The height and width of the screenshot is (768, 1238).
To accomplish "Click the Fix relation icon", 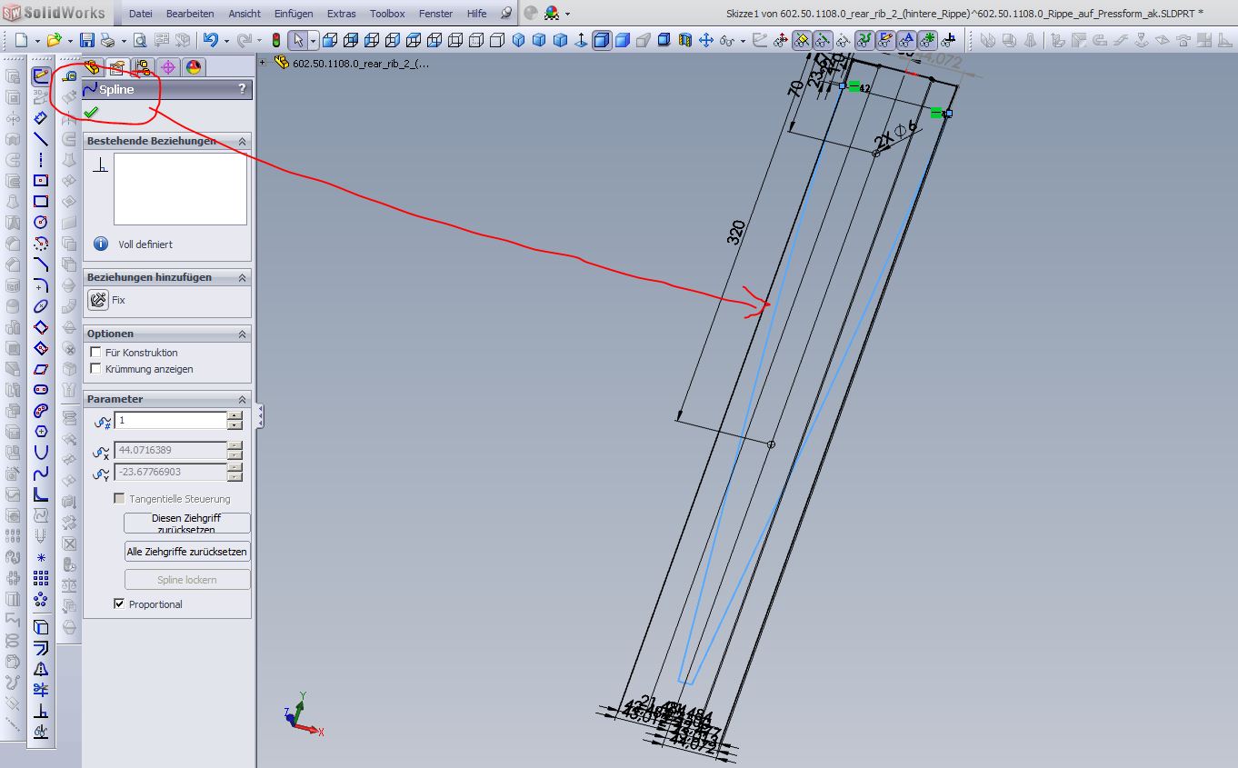I will pyautogui.click(x=99, y=300).
